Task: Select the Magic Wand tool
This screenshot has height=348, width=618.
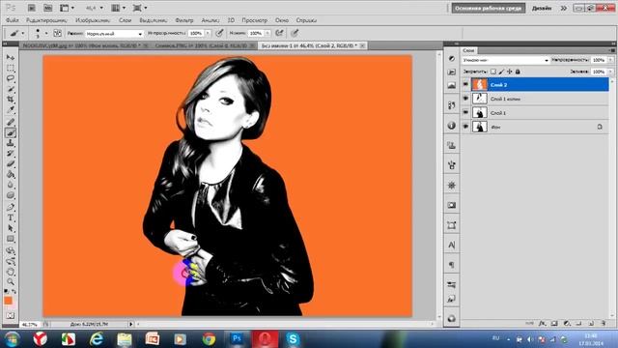Action: click(x=11, y=89)
